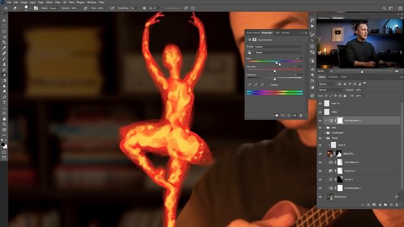Select the Clone Stamp tool
Image resolution: width=404 pixels, height=227 pixels.
click(4, 64)
